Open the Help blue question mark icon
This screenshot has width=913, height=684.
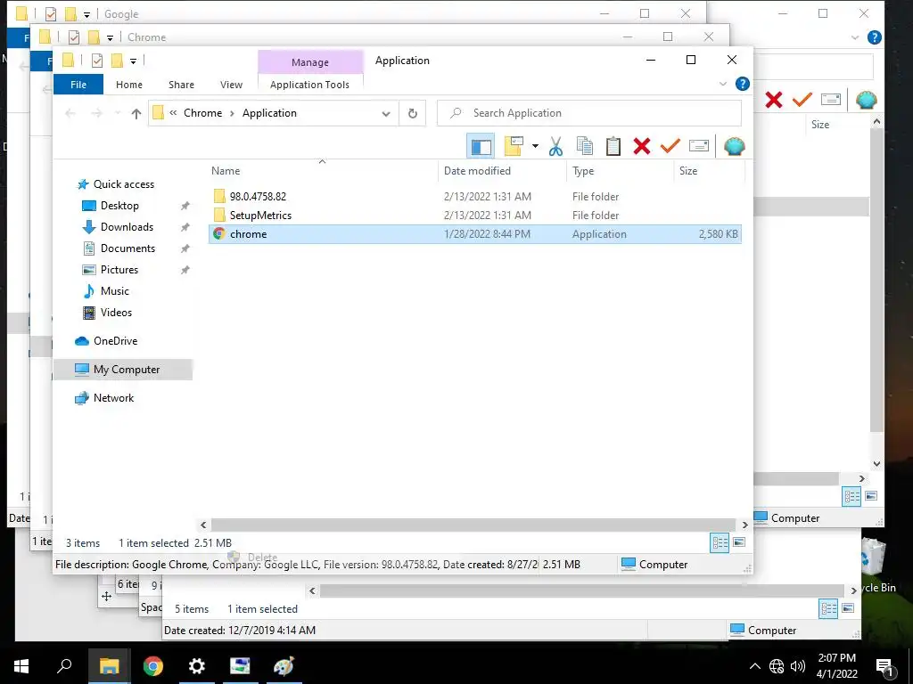click(x=743, y=84)
